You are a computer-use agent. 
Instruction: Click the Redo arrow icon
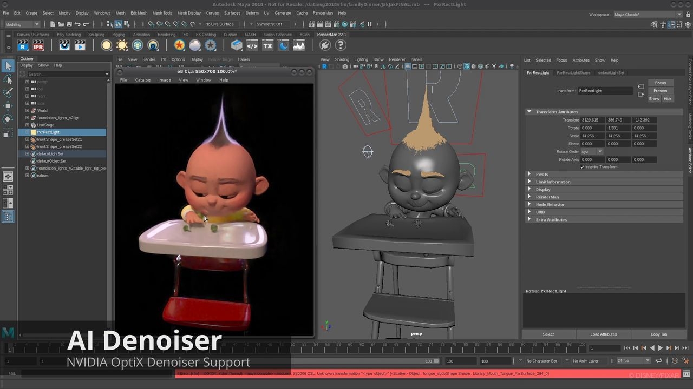pos(86,24)
